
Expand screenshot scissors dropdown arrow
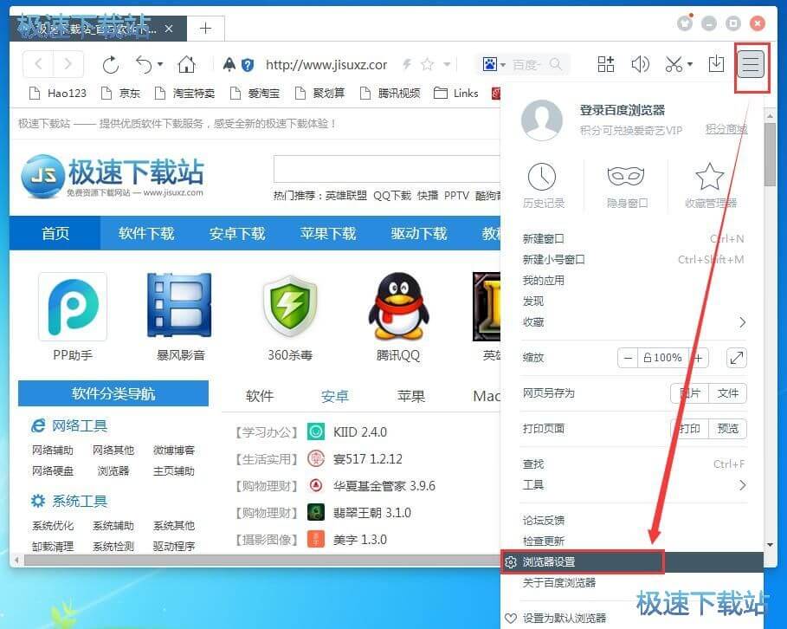[x=690, y=64]
